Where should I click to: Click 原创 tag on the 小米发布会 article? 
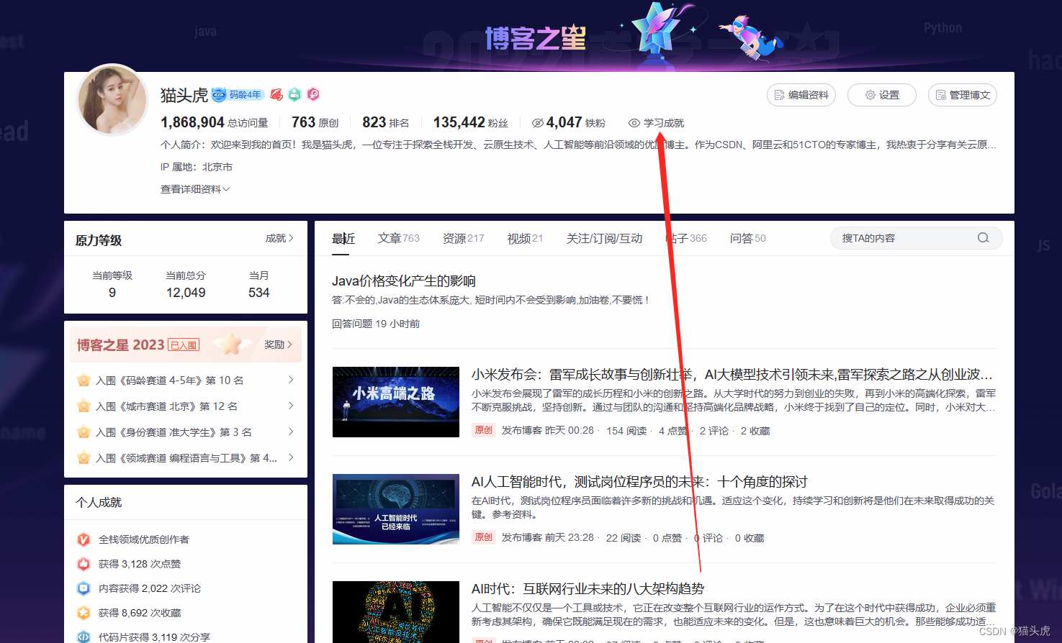pyautogui.click(x=484, y=430)
